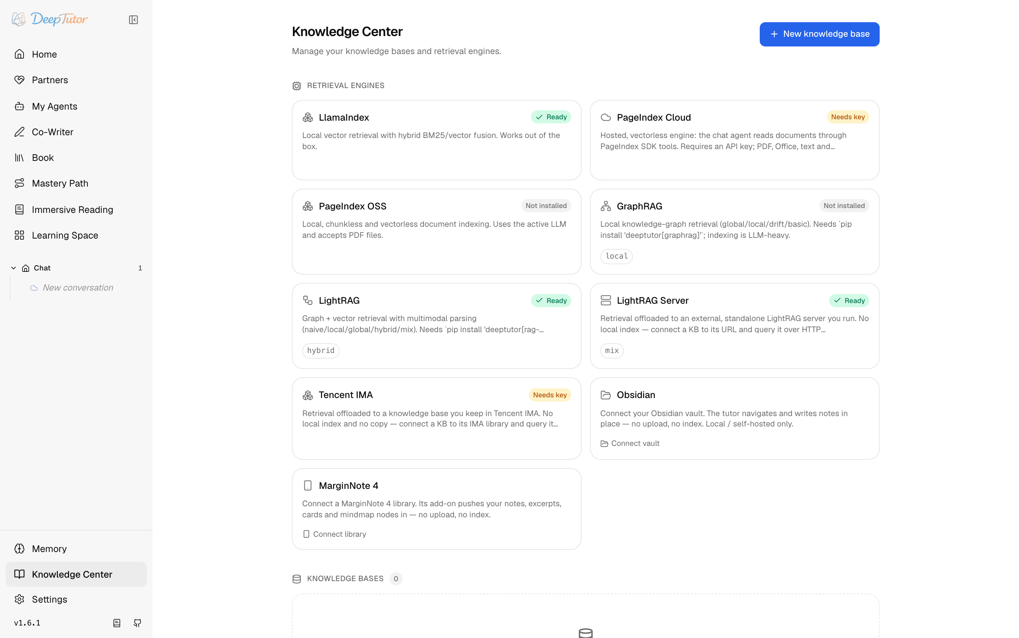Screen dimensions: 1019x638
Task: Open the Co-Writer page
Action: coord(76,132)
